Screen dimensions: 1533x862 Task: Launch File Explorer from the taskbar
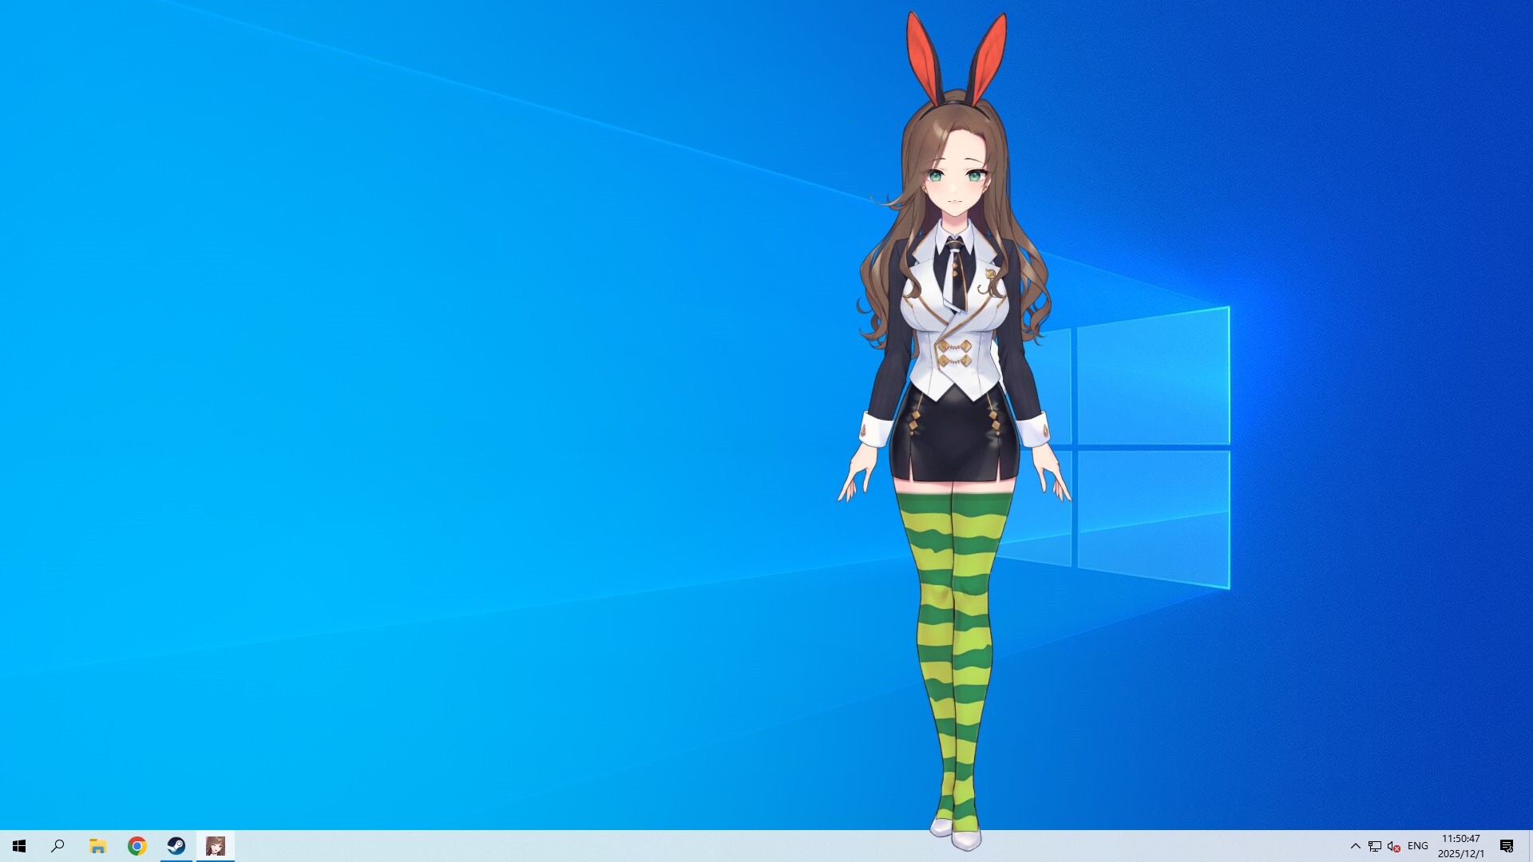tap(97, 845)
